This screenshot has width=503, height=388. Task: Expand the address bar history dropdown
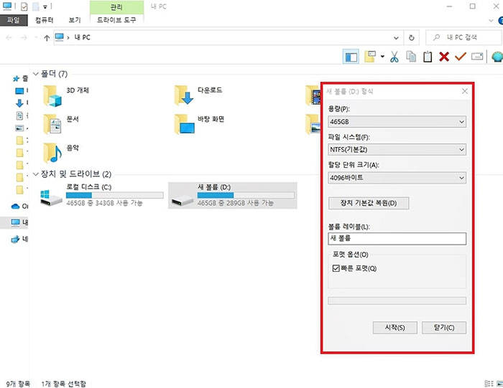pyautogui.click(x=396, y=38)
